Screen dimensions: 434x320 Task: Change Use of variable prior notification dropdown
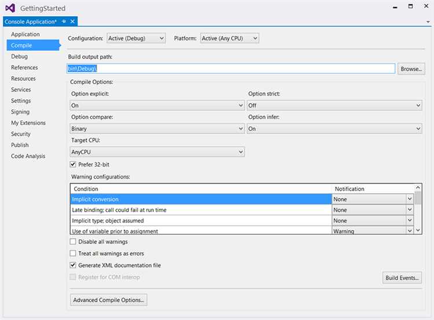373,230
